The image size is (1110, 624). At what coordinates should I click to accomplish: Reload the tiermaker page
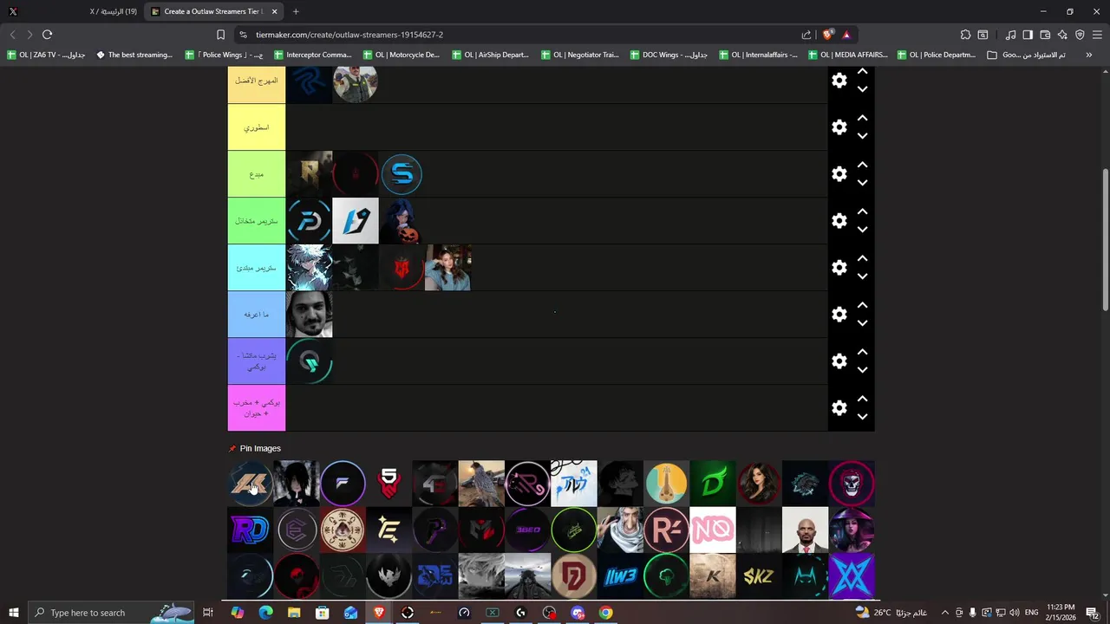pos(47,35)
